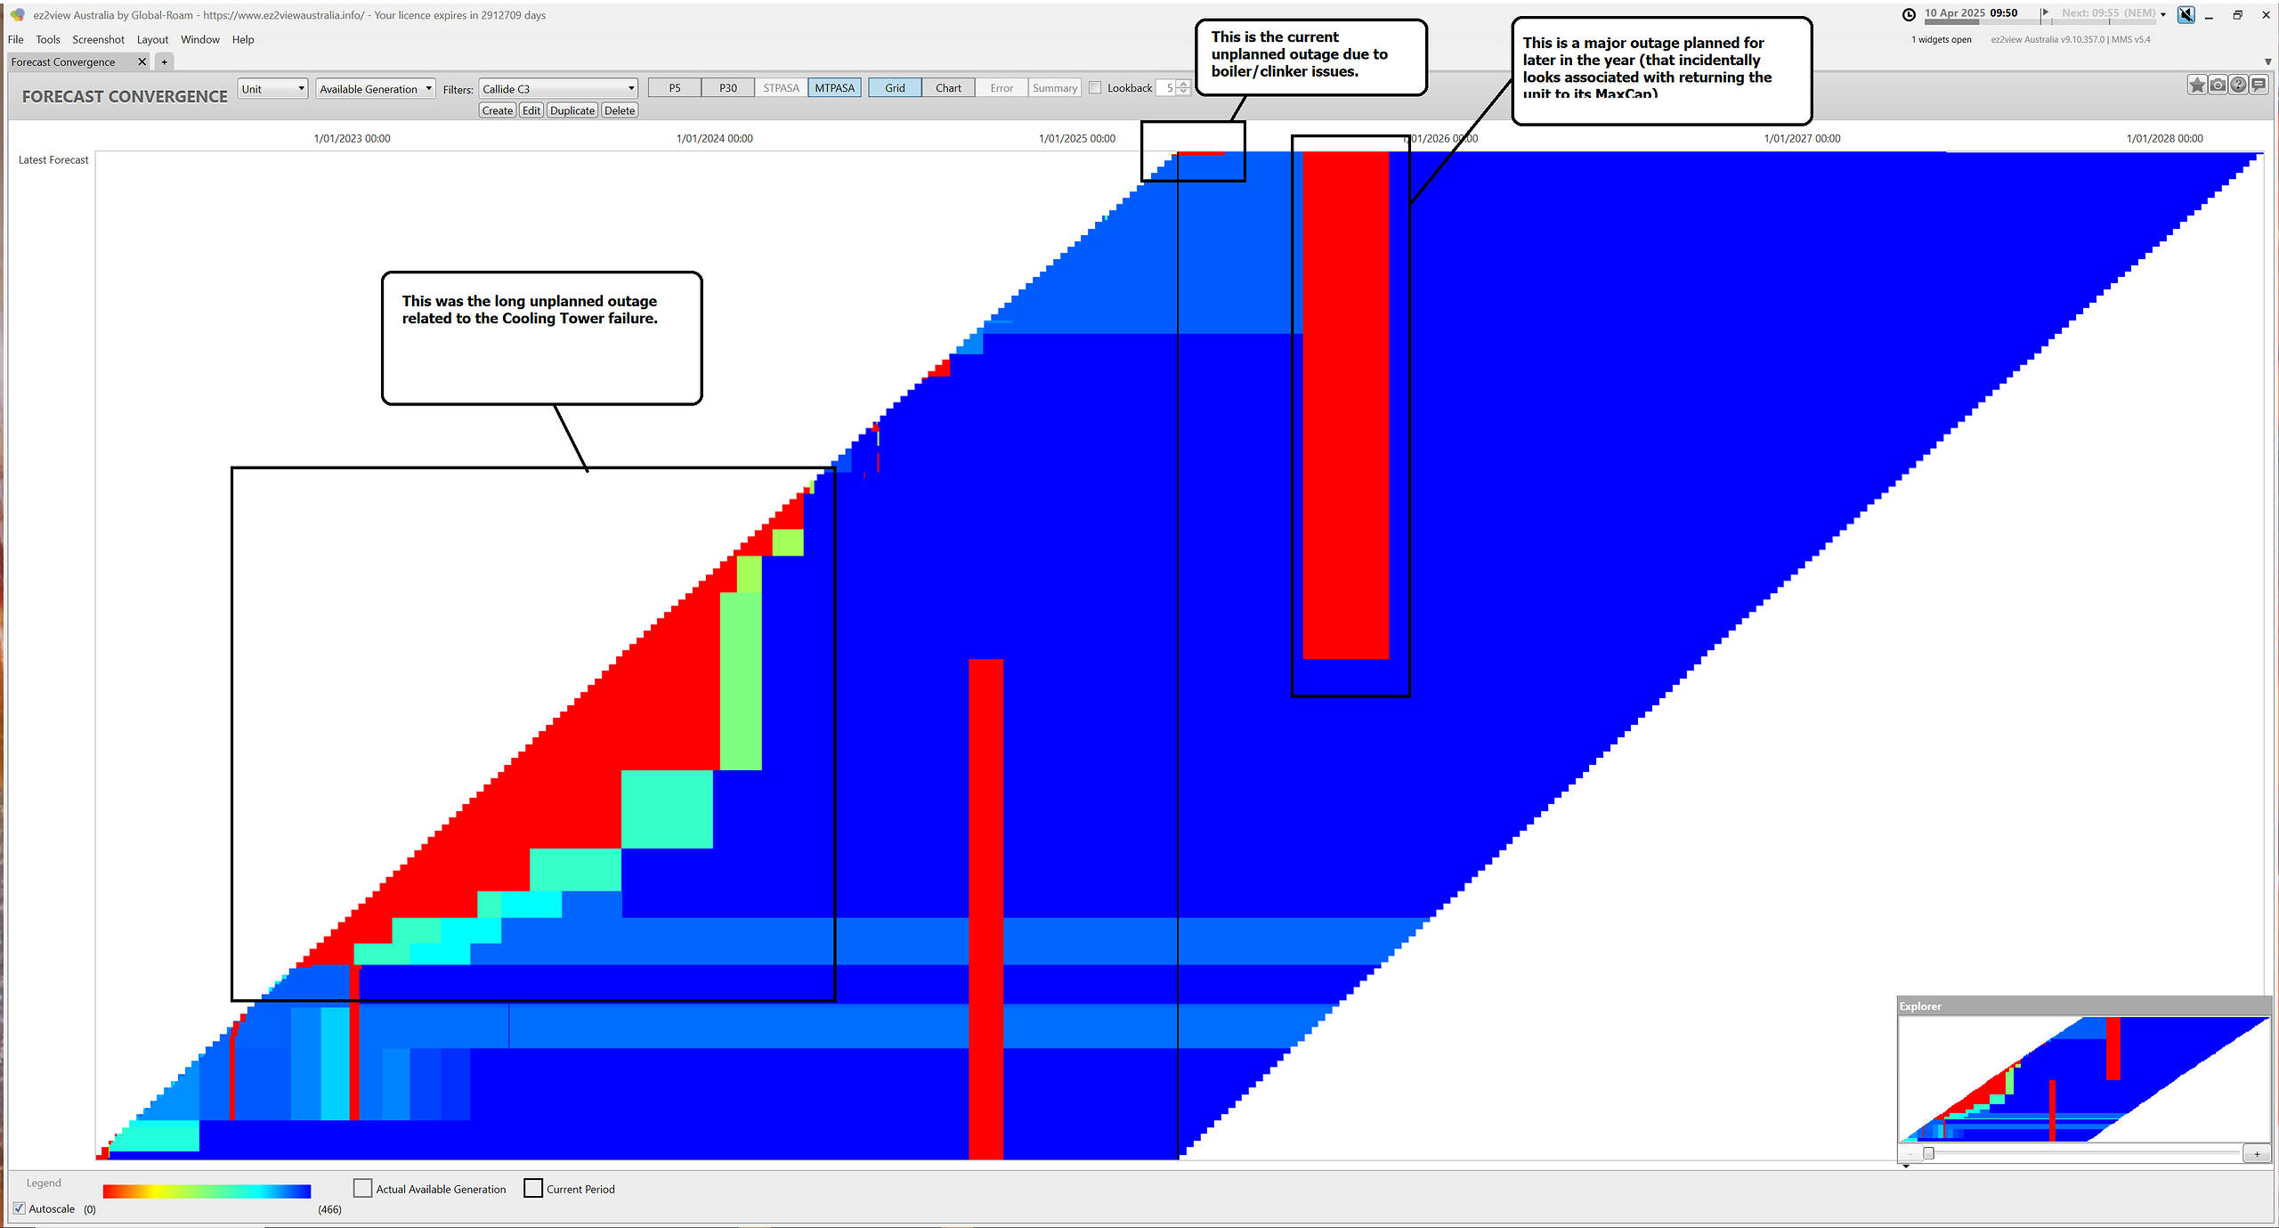Click the favourite star icon

coord(2197,85)
